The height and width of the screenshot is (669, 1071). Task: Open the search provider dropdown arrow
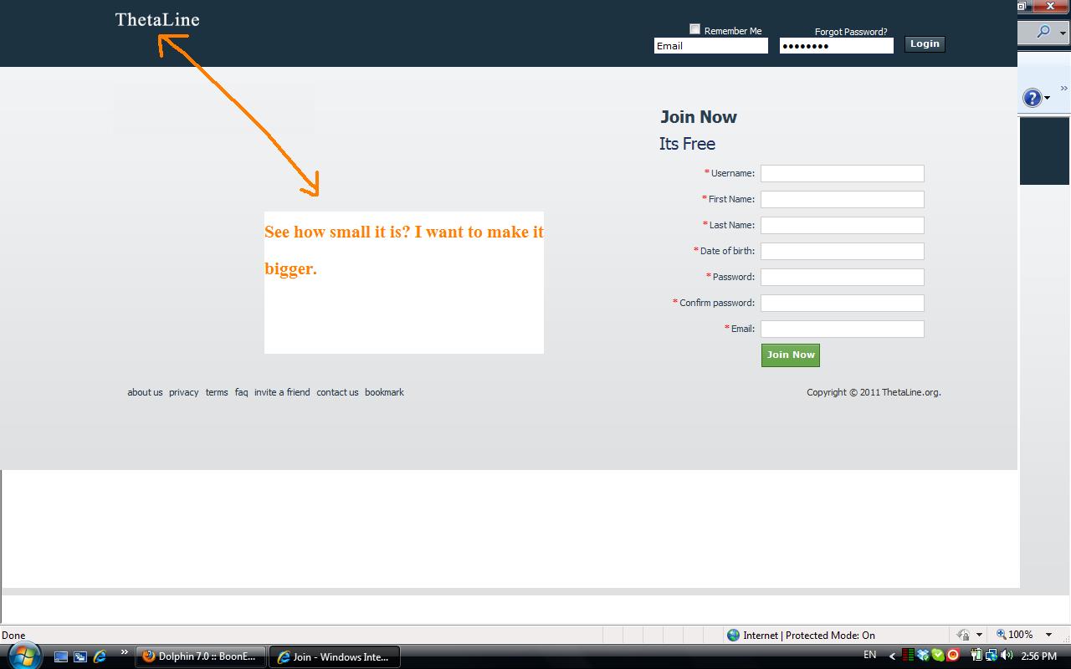[x=1063, y=33]
